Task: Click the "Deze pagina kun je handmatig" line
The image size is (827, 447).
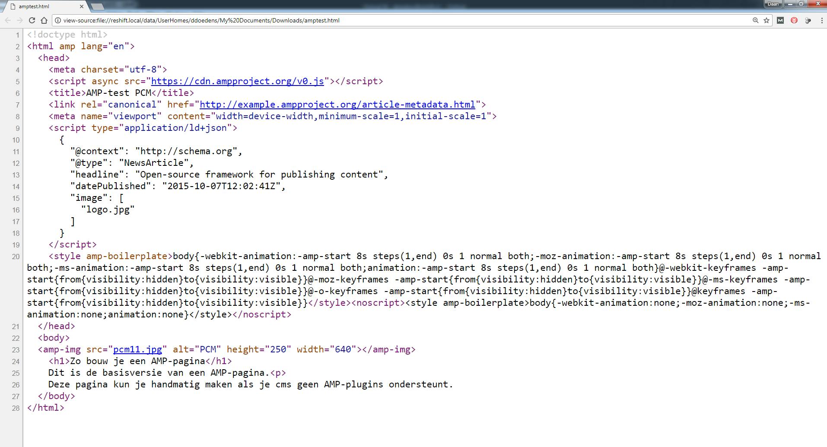Action: tap(251, 384)
